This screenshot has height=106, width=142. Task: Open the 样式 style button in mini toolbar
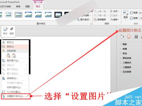point(5,31)
